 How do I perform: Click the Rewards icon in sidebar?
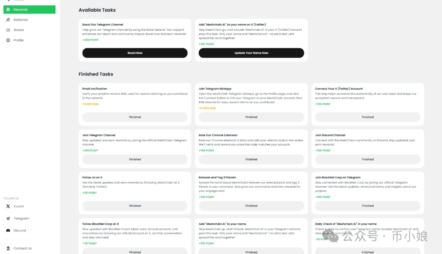tap(8, 9)
